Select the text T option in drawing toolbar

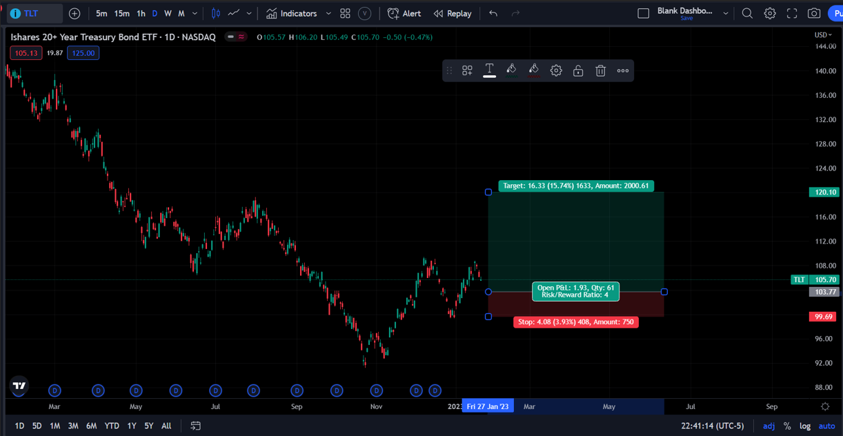(489, 70)
